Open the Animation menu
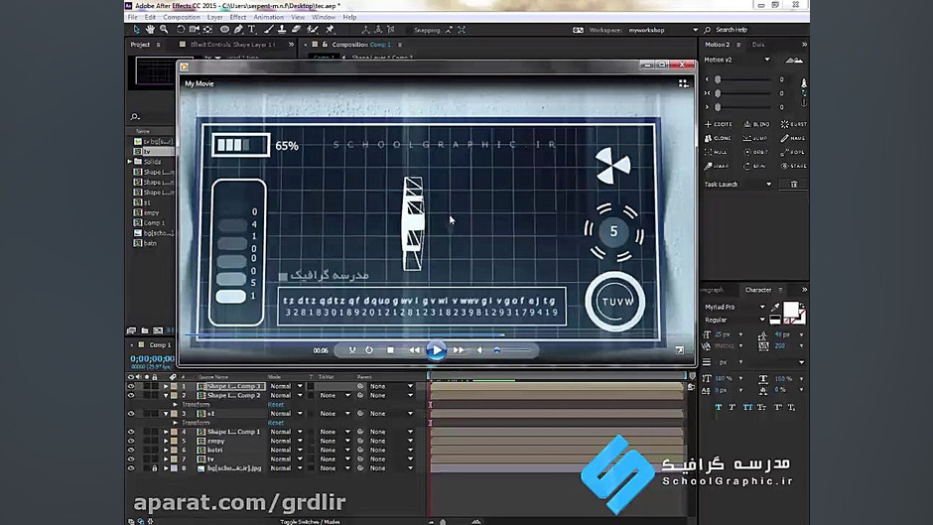The width and height of the screenshot is (933, 525). coord(268,17)
